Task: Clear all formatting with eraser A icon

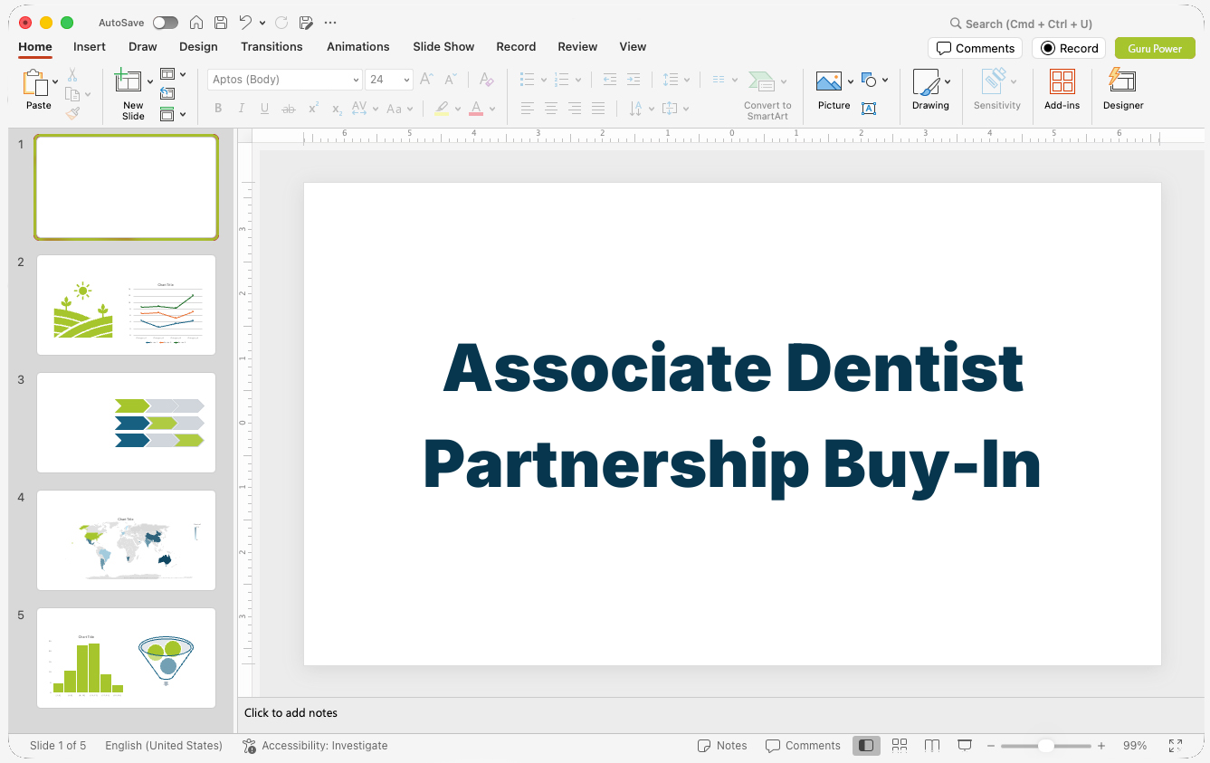Action: tap(486, 80)
